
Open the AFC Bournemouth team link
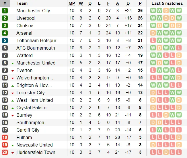click(x=36, y=48)
